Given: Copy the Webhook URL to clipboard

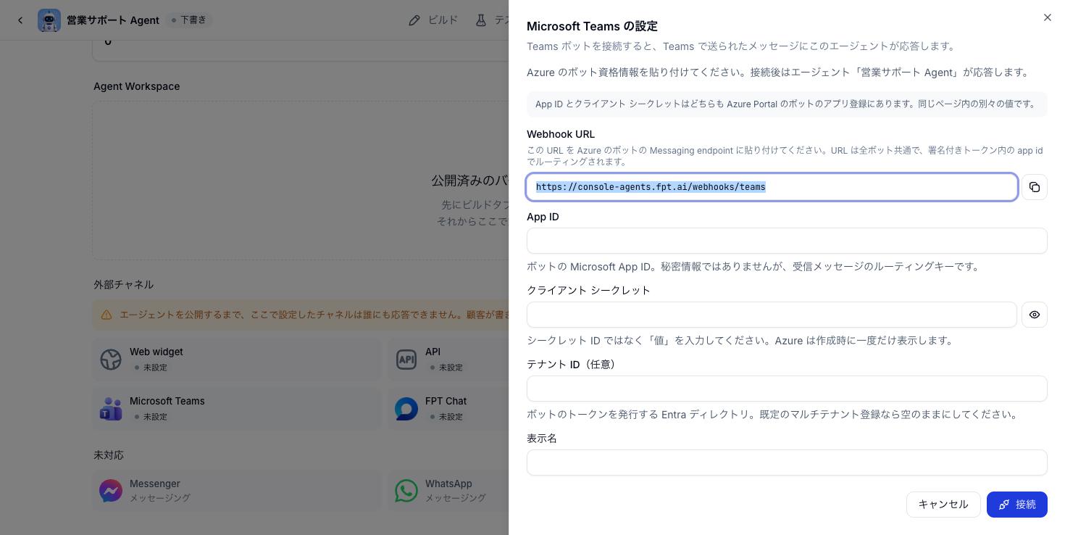Looking at the screenshot, I should [x=1035, y=187].
